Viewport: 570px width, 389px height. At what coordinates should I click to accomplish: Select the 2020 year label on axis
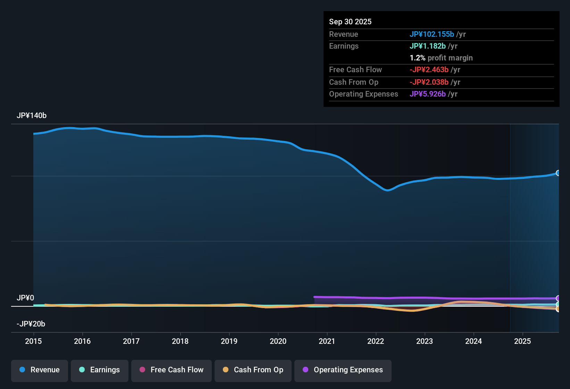[278, 341]
